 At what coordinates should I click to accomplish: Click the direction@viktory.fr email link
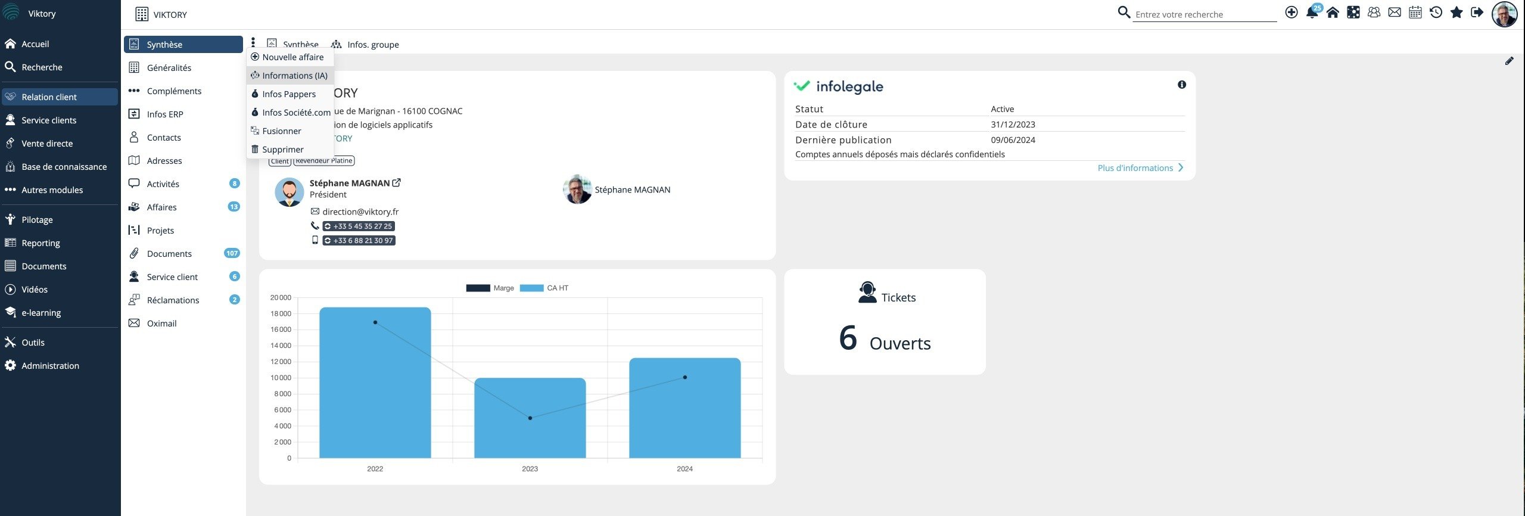(x=360, y=212)
